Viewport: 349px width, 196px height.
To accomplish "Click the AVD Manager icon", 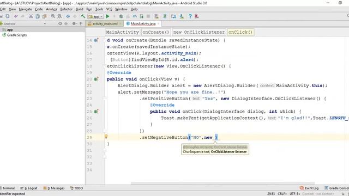I will pos(157,16).
